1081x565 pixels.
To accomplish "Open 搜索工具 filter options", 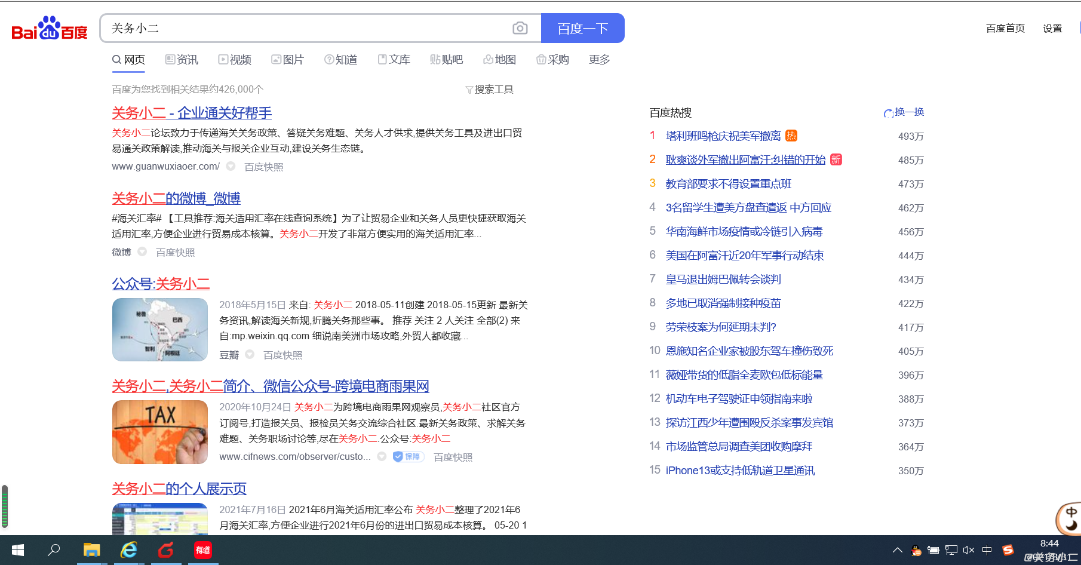I will [489, 90].
